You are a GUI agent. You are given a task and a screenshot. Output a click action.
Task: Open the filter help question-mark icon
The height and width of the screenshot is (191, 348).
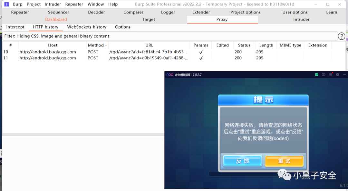[341, 36]
